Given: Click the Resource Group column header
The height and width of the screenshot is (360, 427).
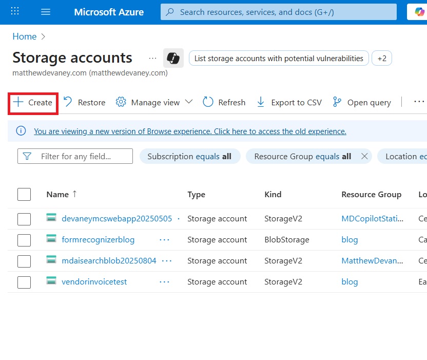Looking at the screenshot, I should pyautogui.click(x=372, y=194).
